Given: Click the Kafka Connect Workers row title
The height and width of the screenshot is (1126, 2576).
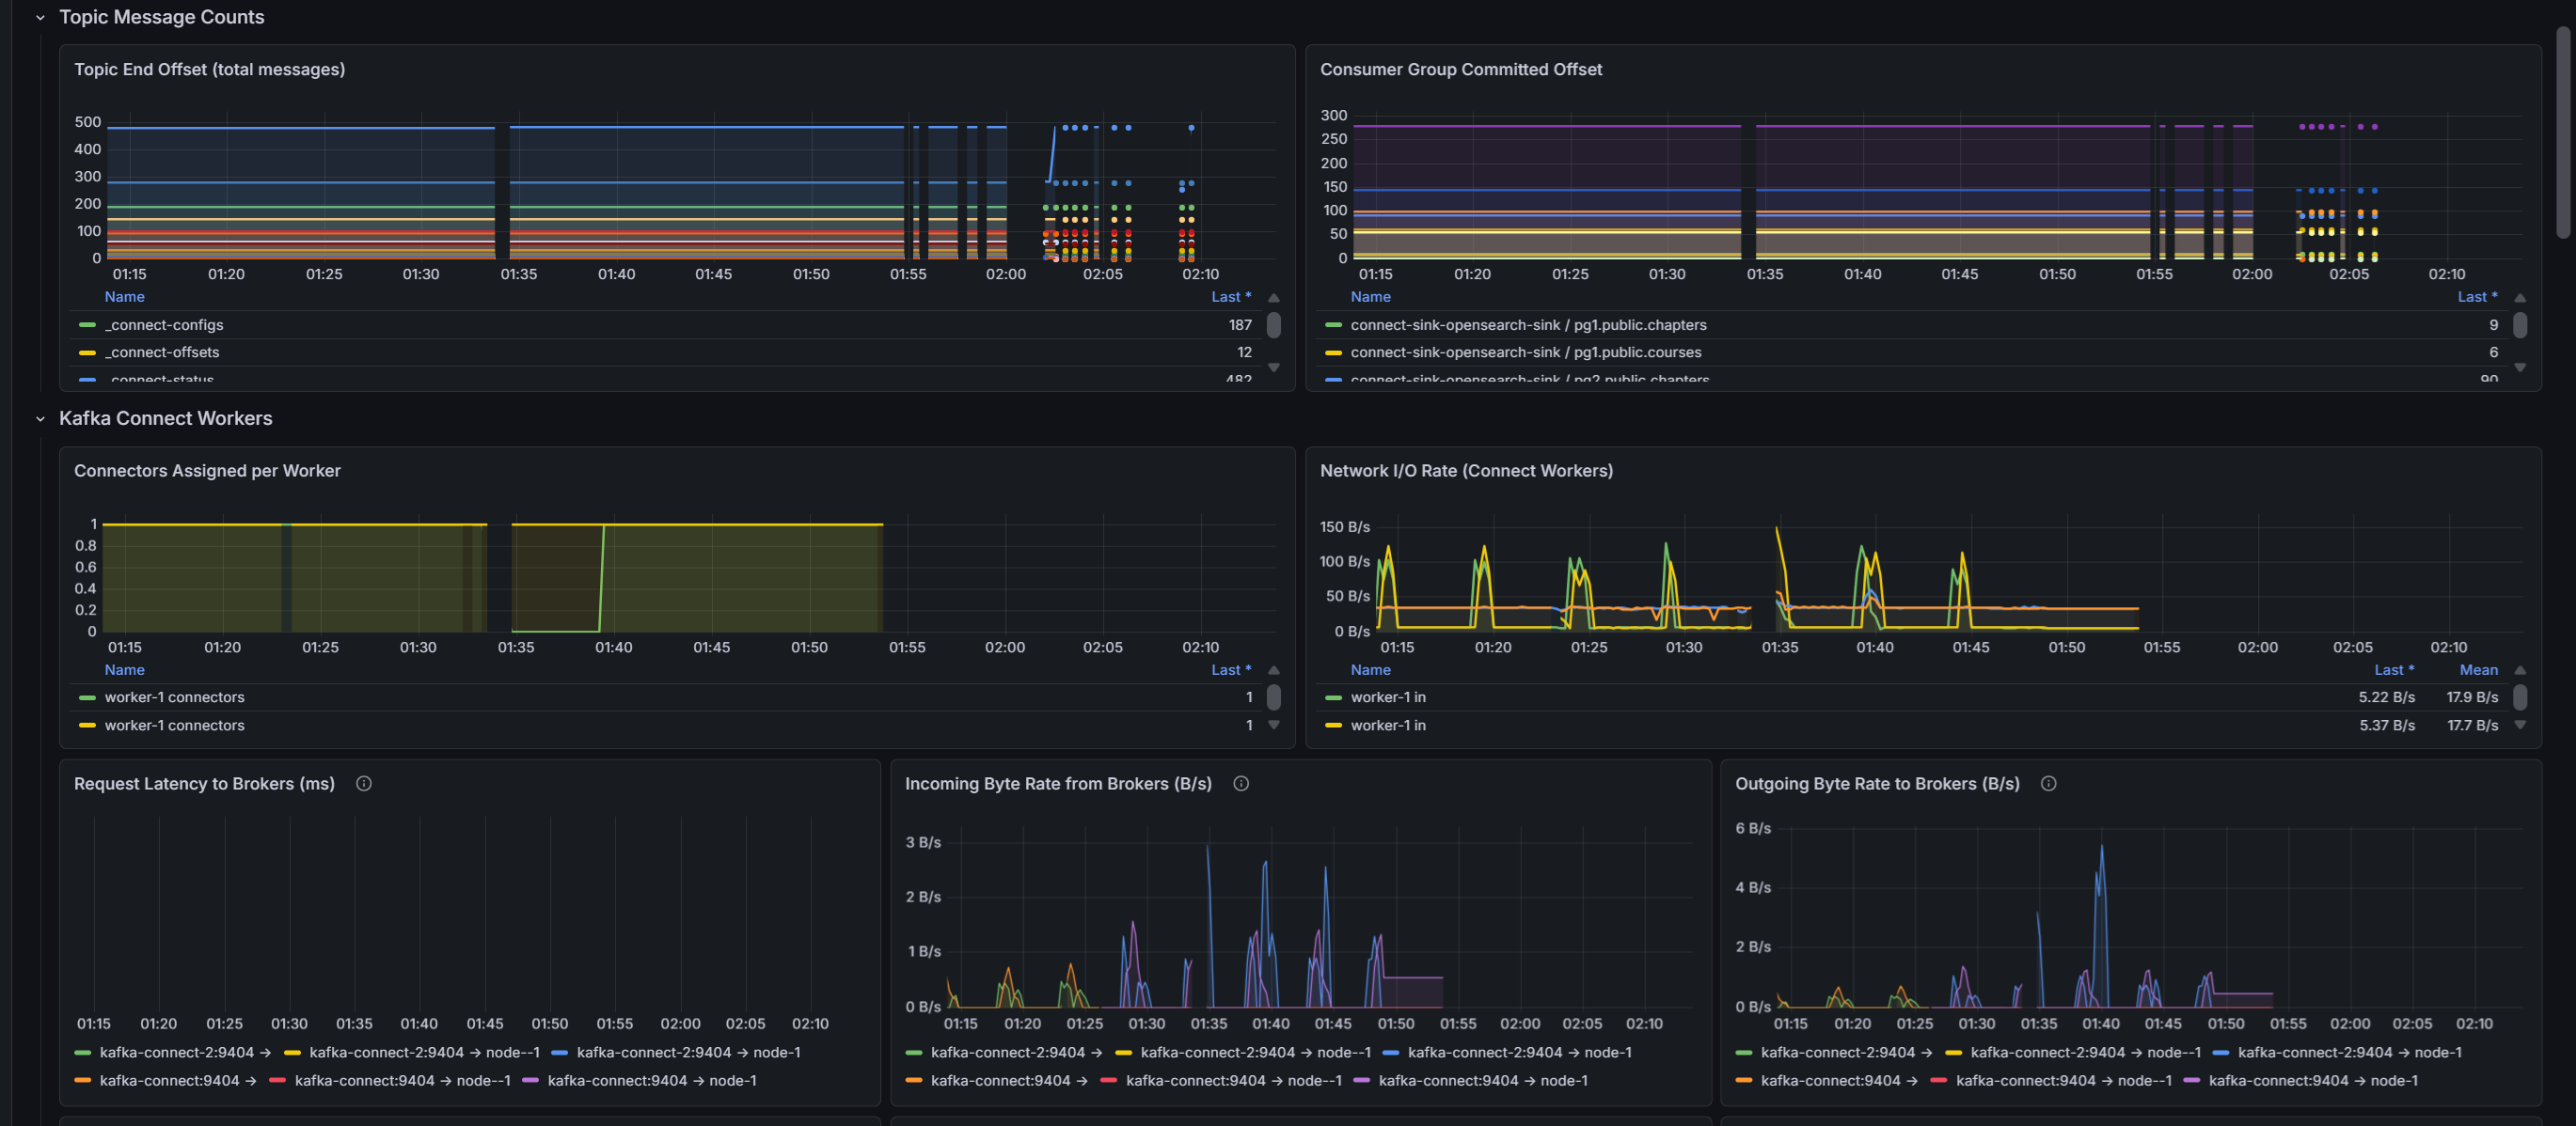Looking at the screenshot, I should coord(166,418).
